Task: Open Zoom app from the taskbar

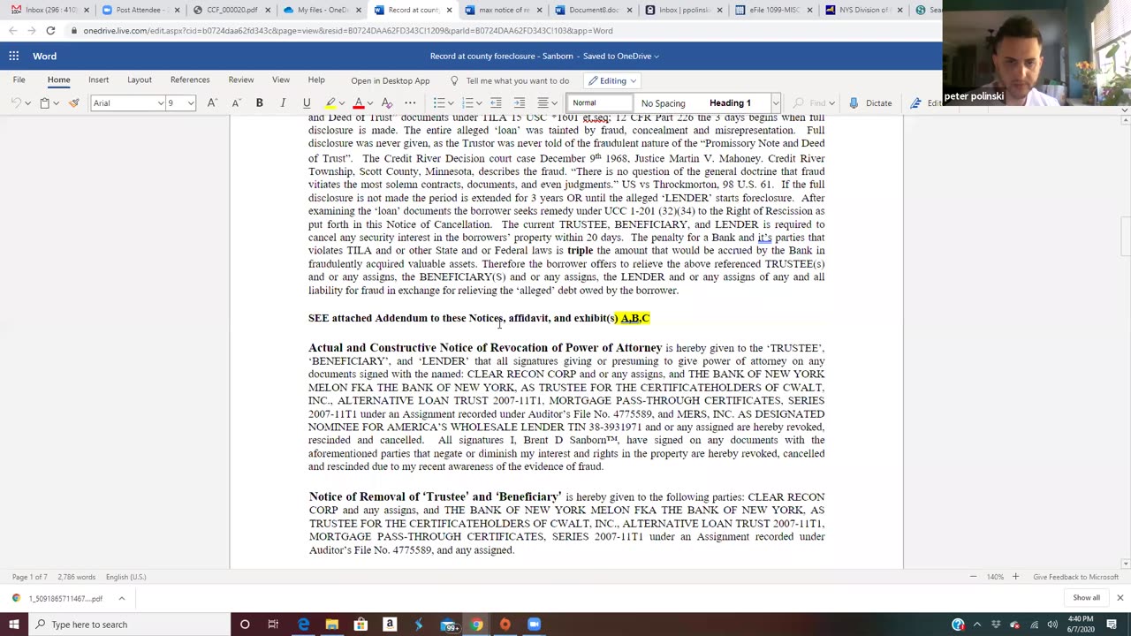Action: pos(534,625)
